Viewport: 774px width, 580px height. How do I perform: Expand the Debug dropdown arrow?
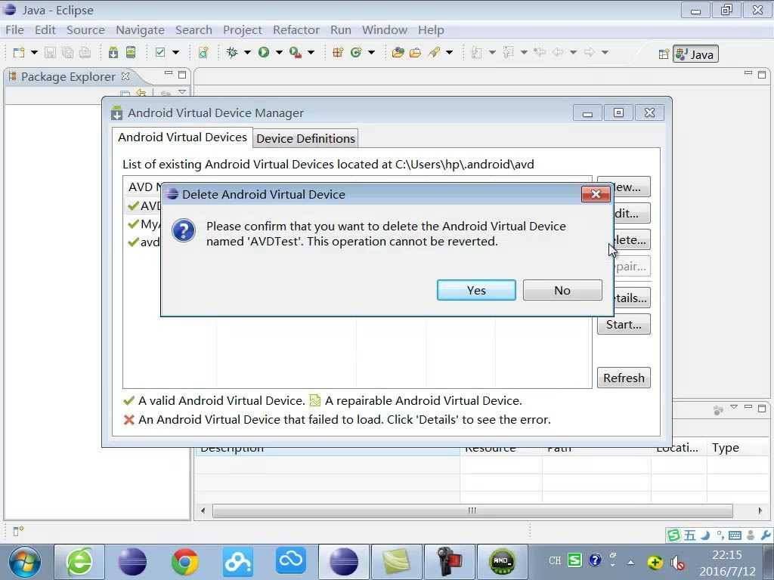coord(247,52)
